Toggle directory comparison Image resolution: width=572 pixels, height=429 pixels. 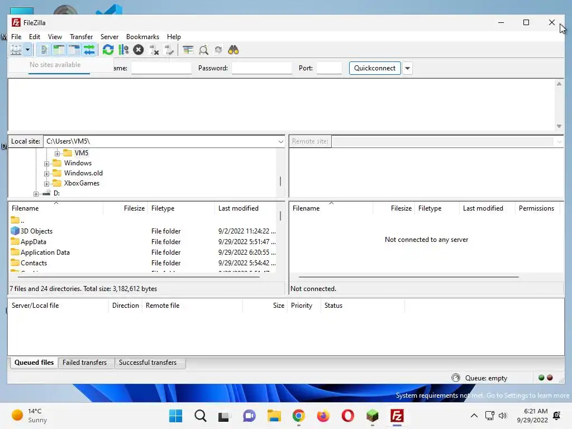(x=203, y=50)
